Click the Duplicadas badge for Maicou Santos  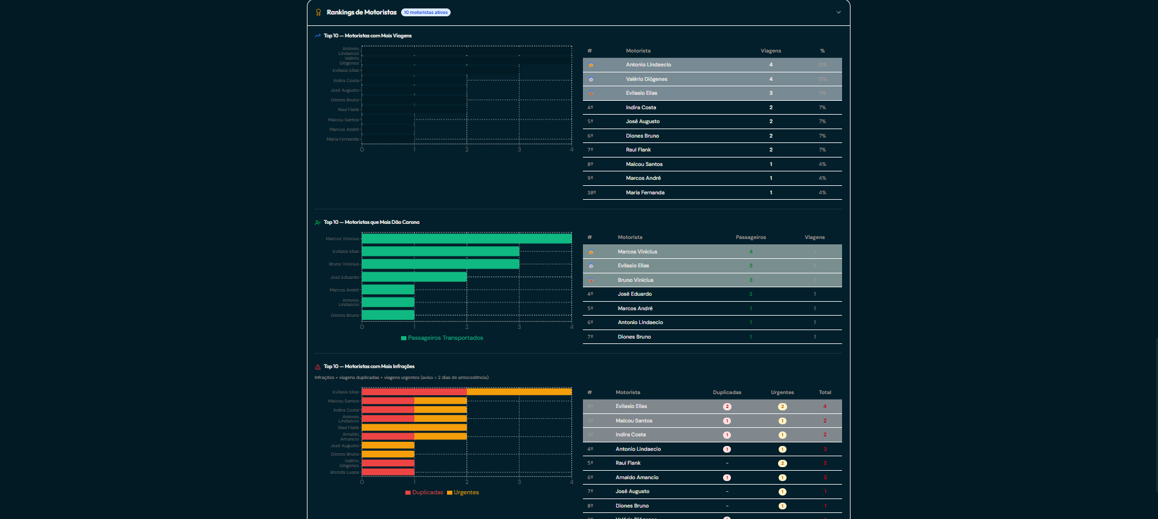tap(727, 421)
